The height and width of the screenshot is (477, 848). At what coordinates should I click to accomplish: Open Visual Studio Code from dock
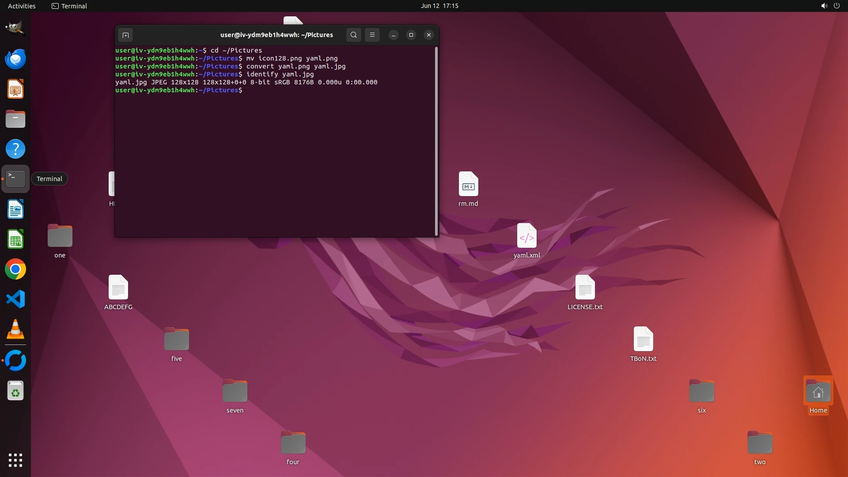coord(15,299)
